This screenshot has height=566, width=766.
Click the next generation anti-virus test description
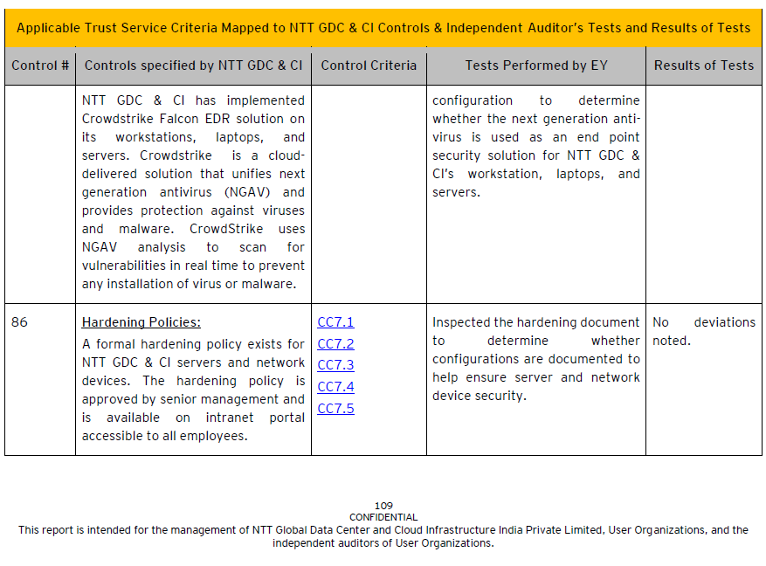[x=535, y=146]
